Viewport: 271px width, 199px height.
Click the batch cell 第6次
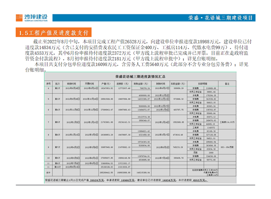point(57,135)
